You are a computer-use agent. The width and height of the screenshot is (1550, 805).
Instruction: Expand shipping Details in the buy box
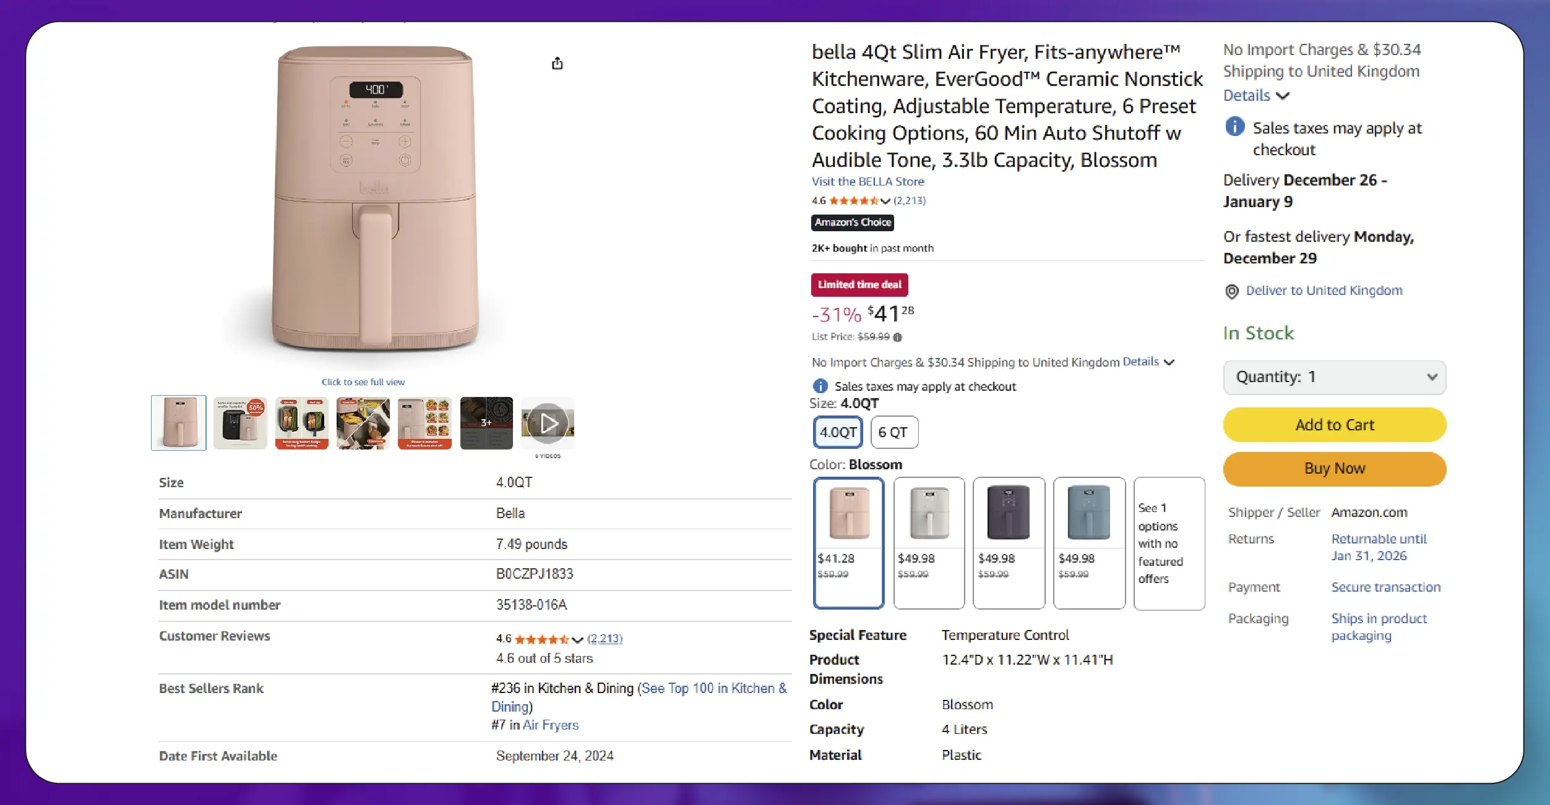[x=1256, y=96]
